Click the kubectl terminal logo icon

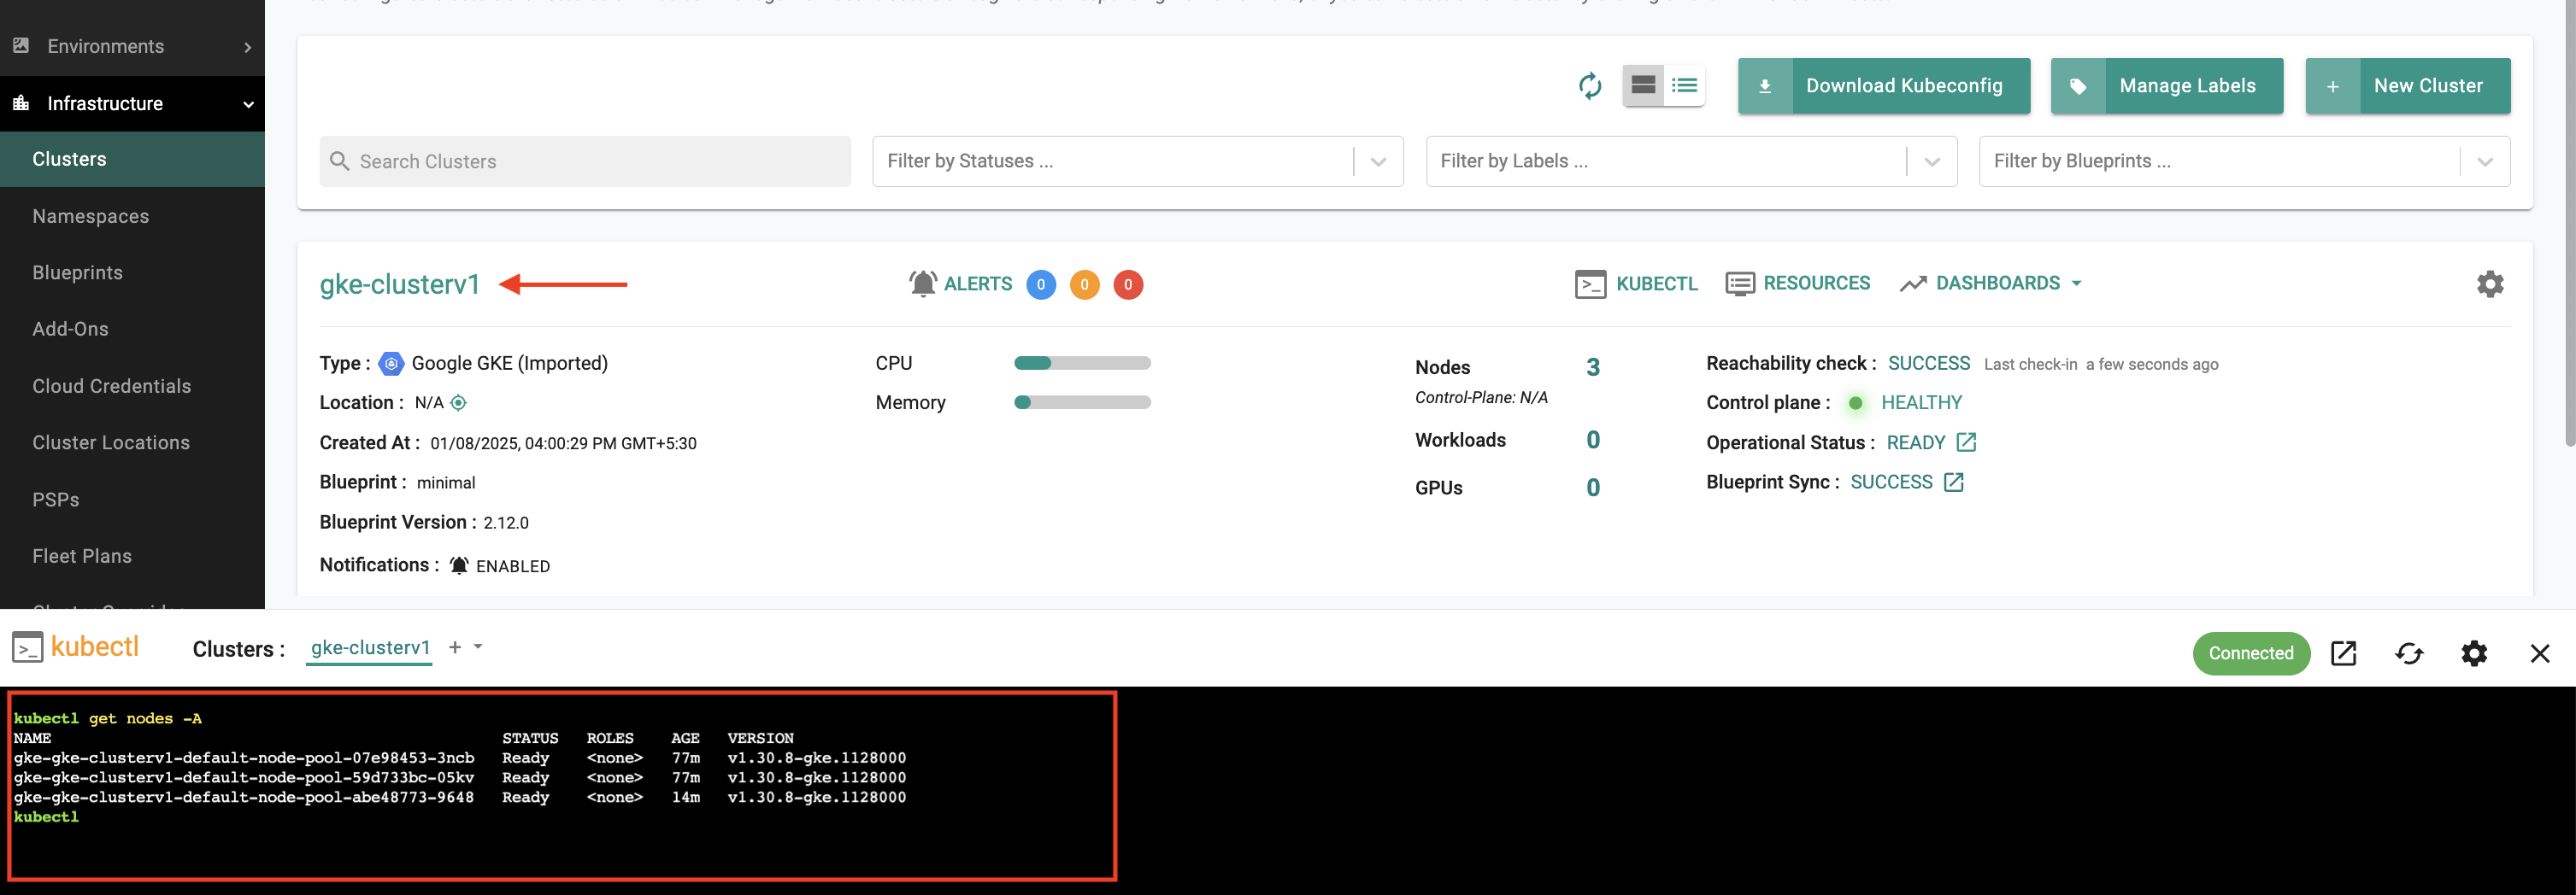tap(28, 648)
